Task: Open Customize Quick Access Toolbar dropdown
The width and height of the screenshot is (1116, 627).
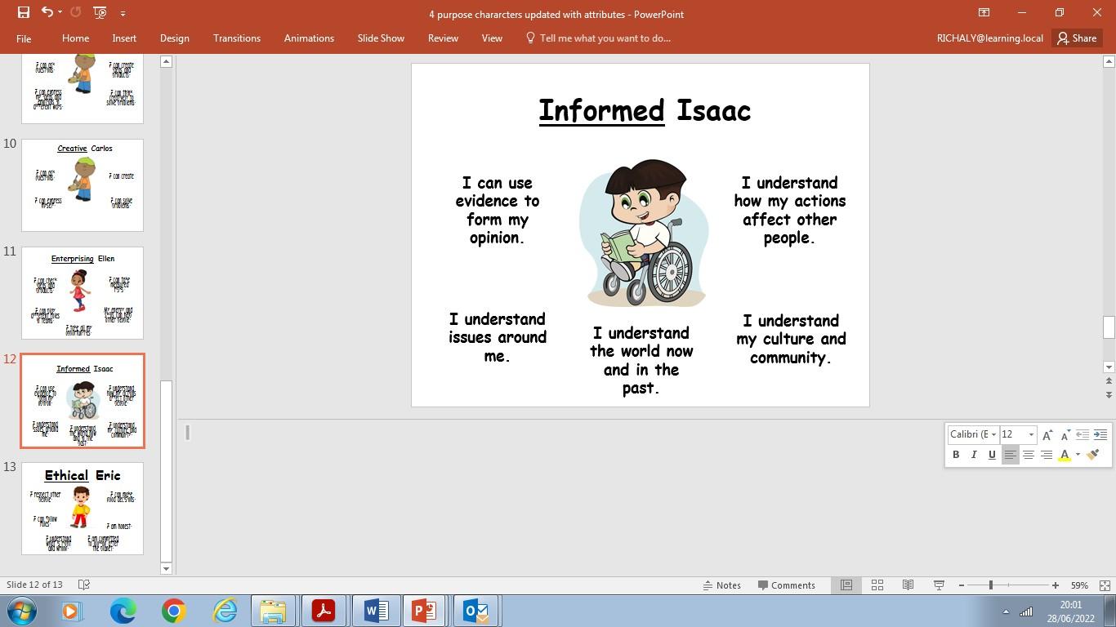Action: 123,13
